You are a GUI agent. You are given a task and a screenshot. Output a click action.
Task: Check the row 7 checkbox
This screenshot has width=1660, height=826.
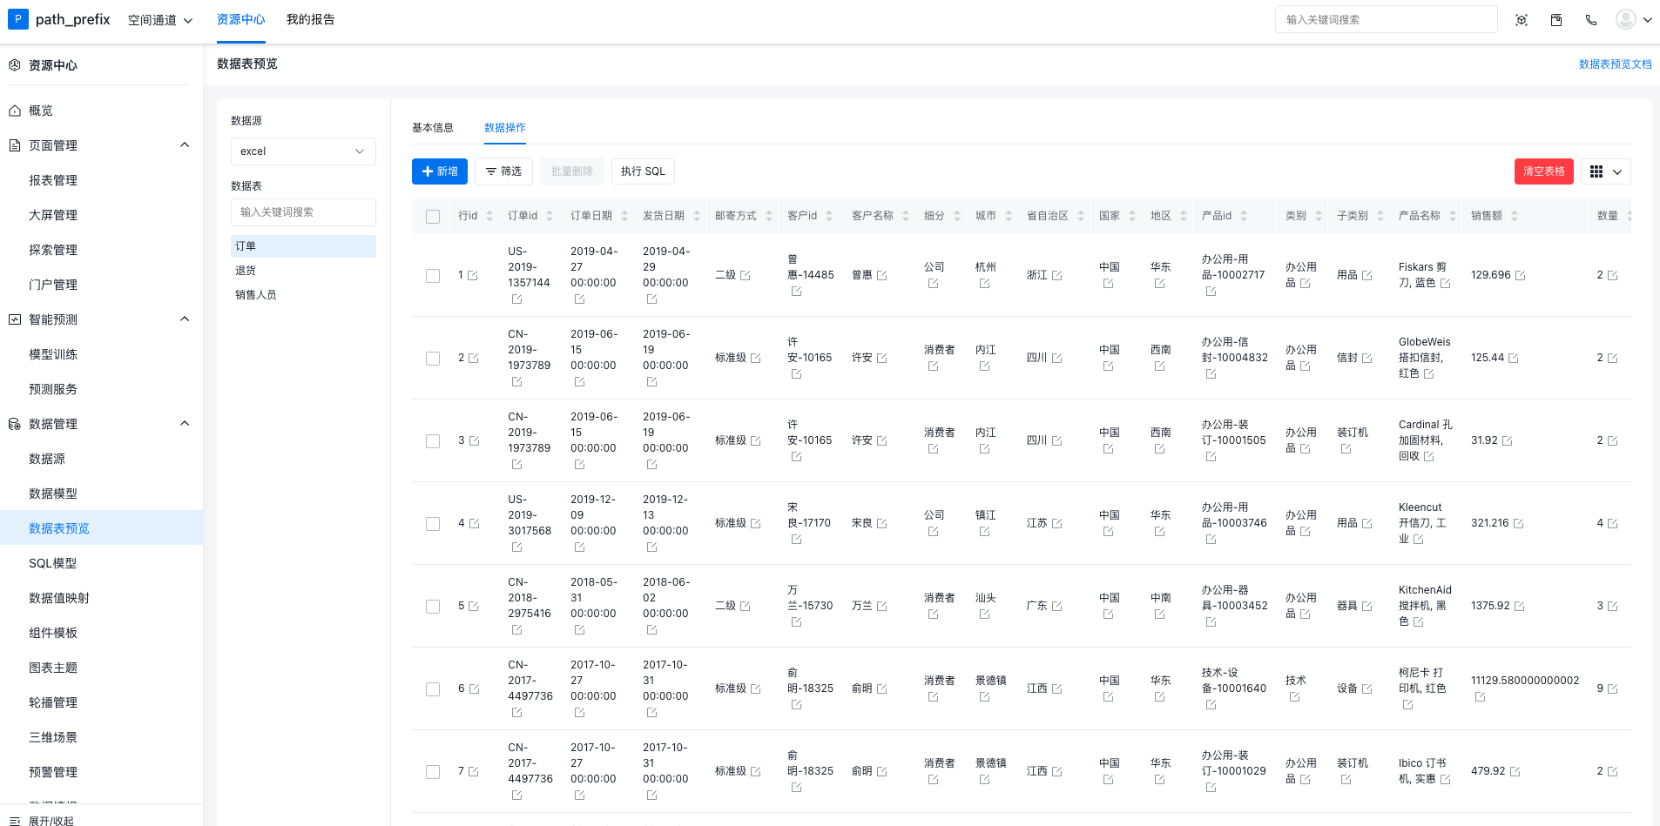click(433, 772)
